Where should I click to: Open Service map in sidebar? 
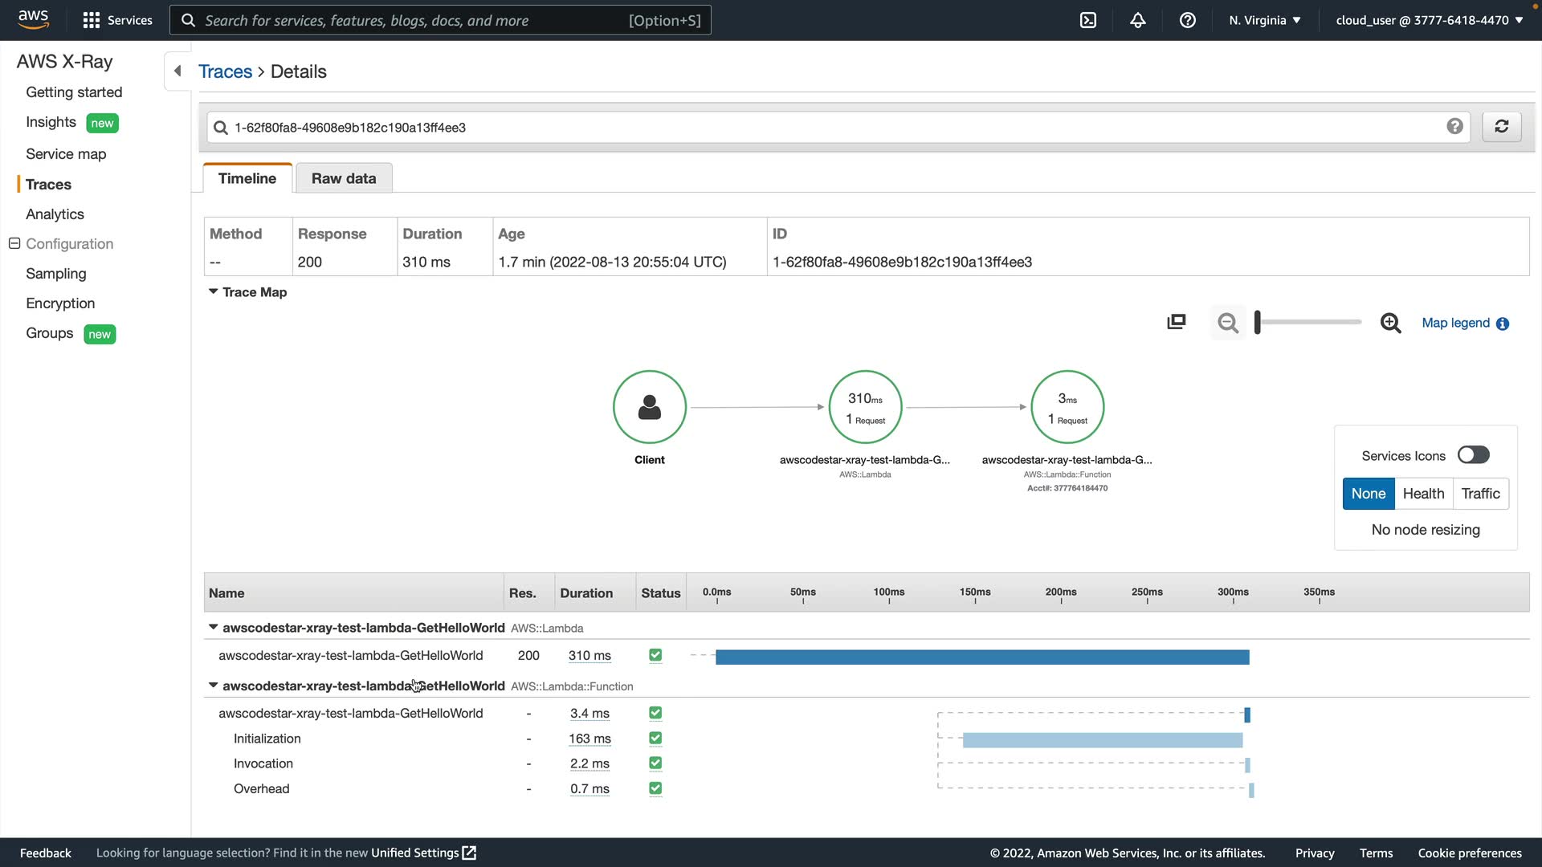click(x=66, y=154)
